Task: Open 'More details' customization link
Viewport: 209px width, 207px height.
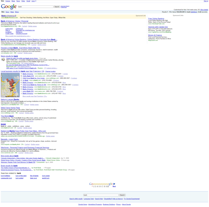Action: coord(204,9)
